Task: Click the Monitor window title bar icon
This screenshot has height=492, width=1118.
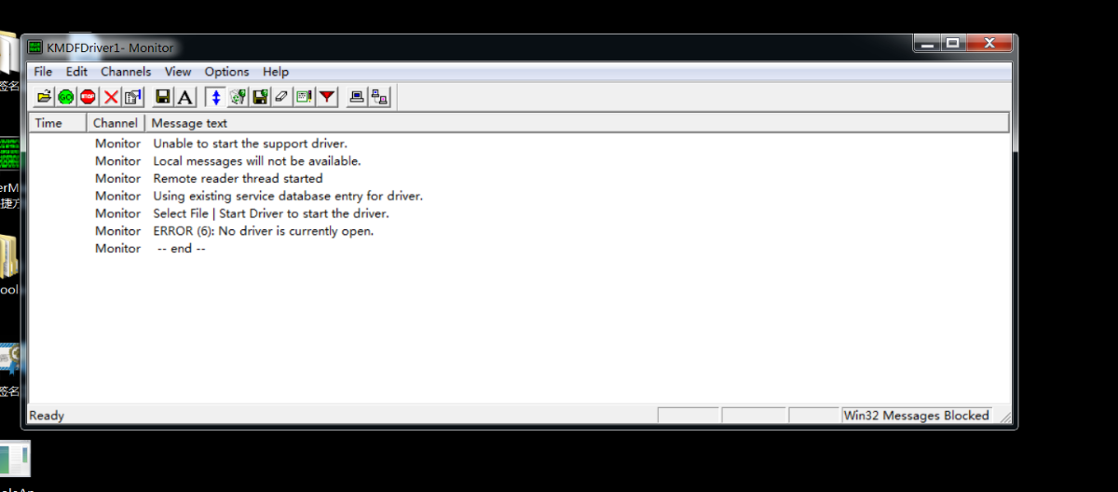Action: pos(35,48)
